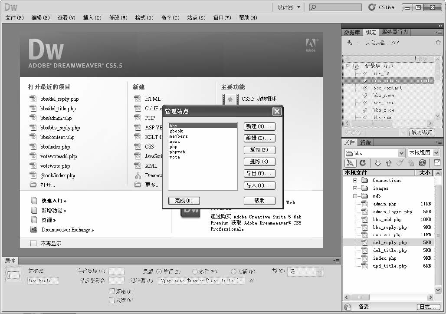Open the 快速入门 » link
The width and height of the screenshot is (446, 314).
[54, 201]
